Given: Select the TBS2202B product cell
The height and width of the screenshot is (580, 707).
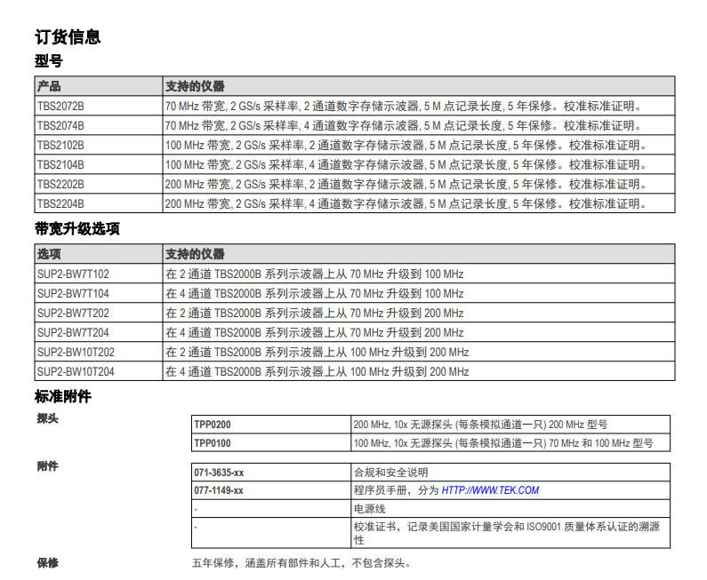Looking at the screenshot, I should pyautogui.click(x=99, y=184).
